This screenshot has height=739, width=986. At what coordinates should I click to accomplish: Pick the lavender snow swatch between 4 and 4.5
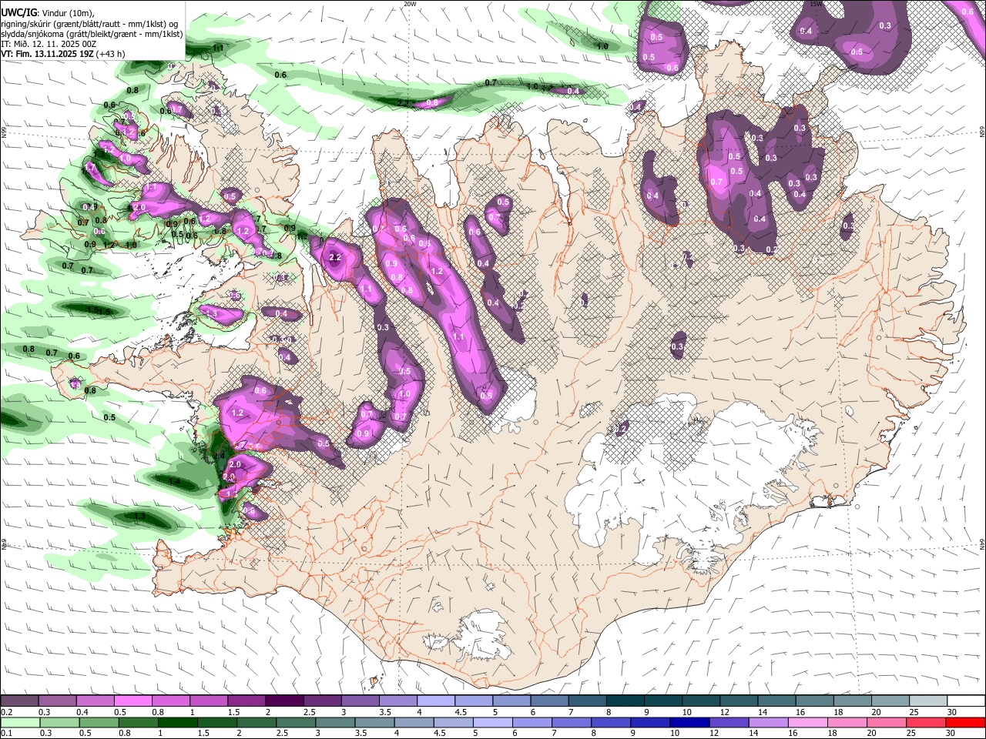coord(435,701)
